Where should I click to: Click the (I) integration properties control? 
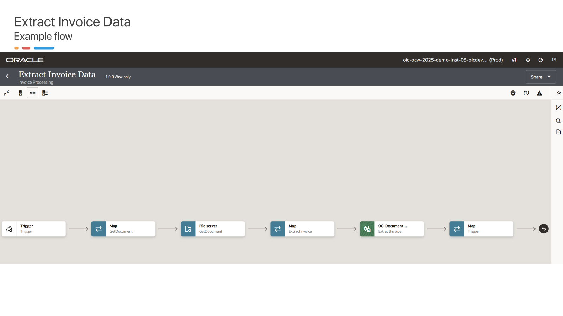tap(526, 93)
